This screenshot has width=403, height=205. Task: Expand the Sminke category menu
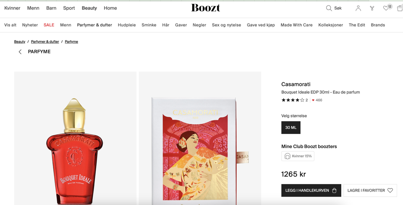149,25
